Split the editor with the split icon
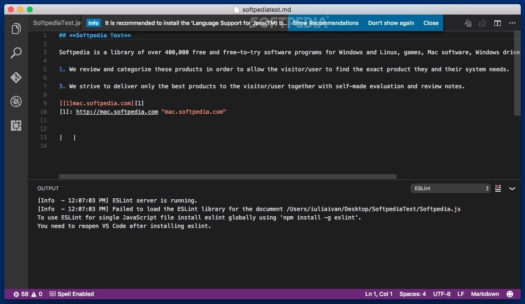Screen dimensions: 525x304 tap(498, 23)
